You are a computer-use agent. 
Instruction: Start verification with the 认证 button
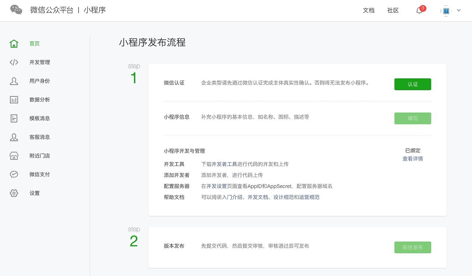413,84
